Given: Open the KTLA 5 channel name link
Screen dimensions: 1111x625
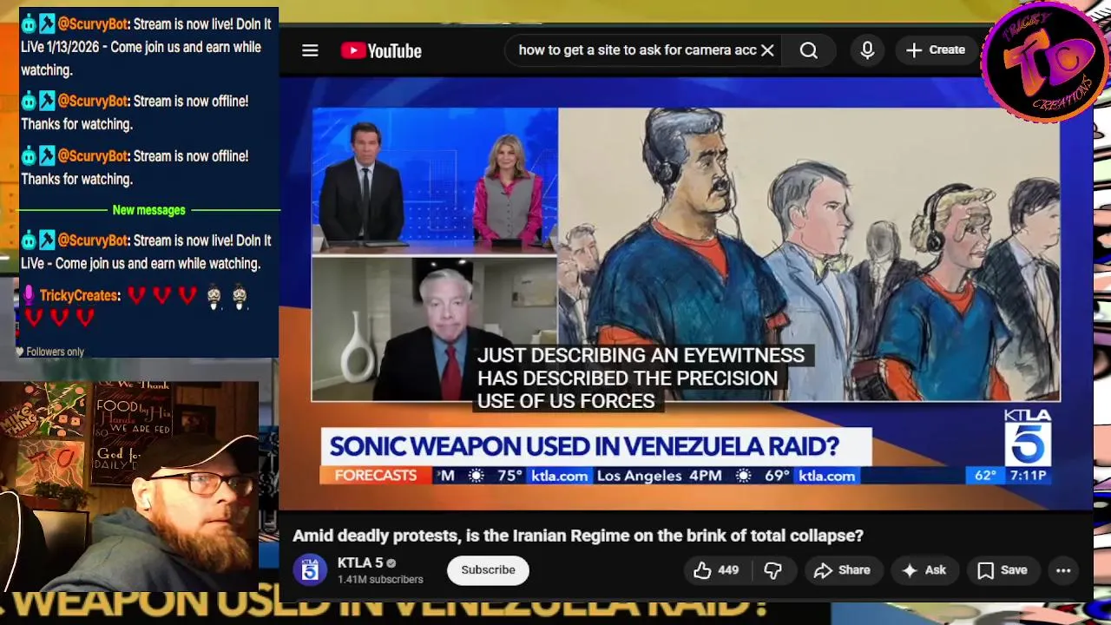Looking at the screenshot, I should tap(360, 562).
